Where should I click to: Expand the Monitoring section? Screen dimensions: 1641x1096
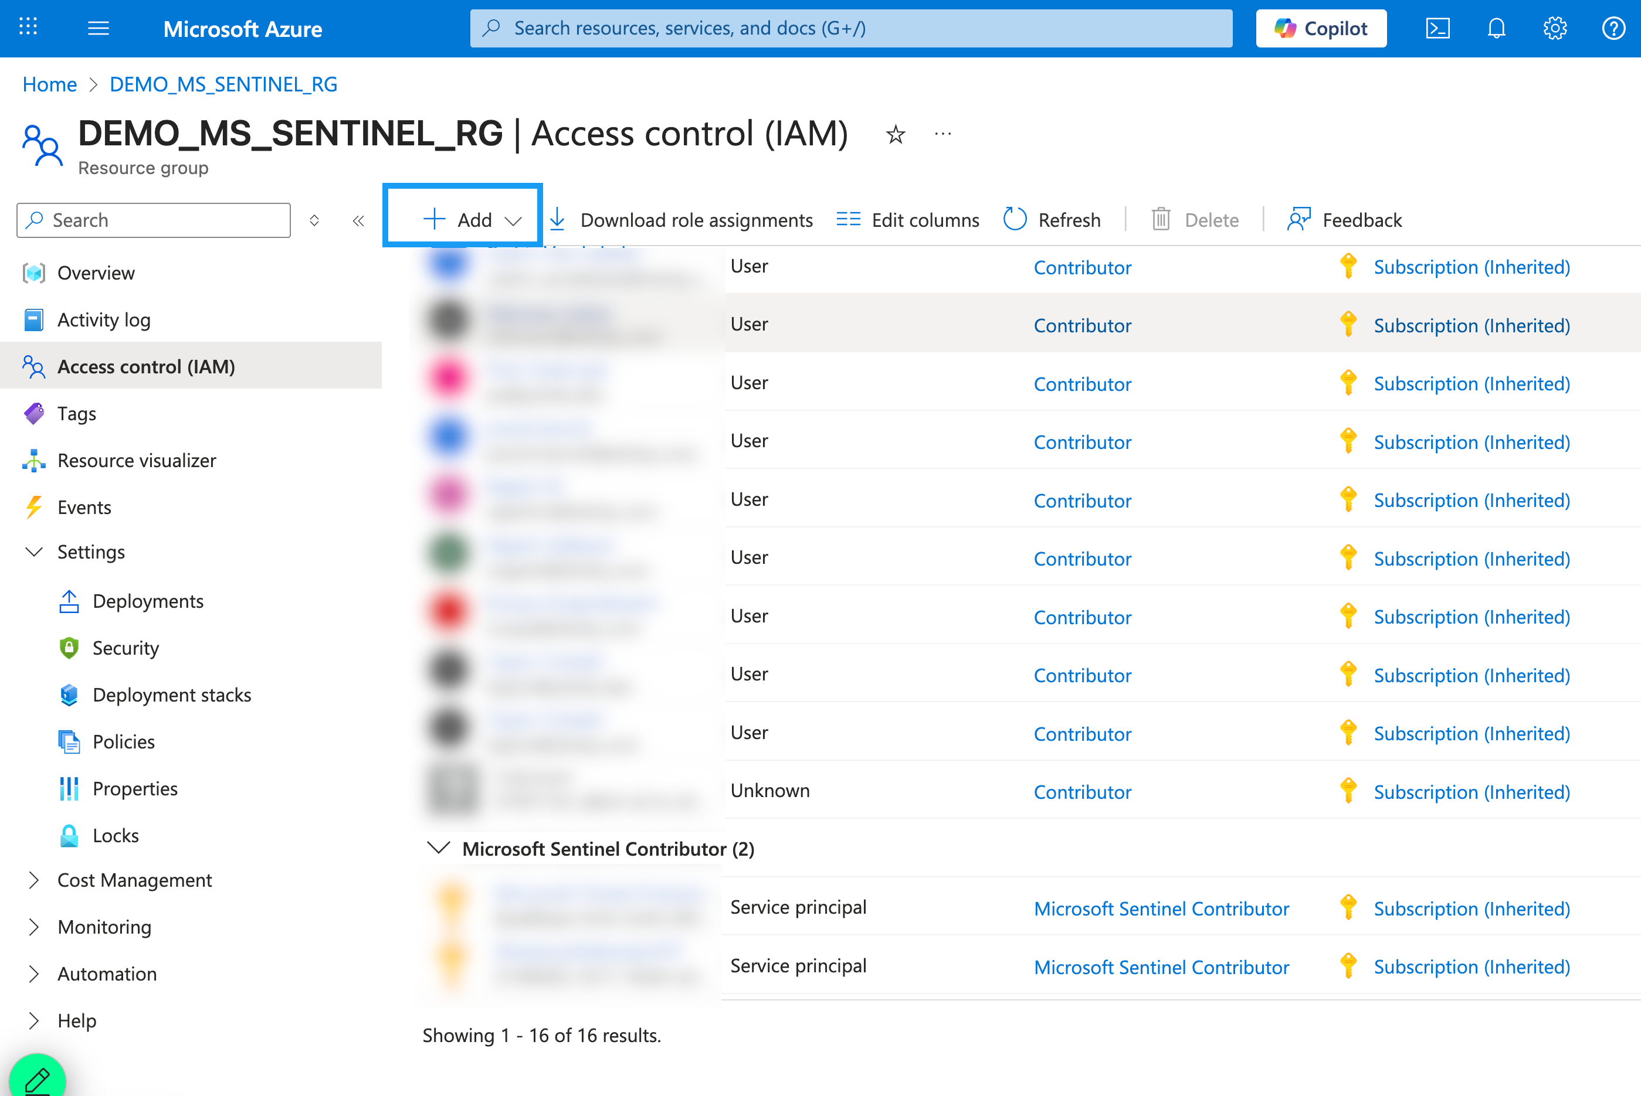[x=33, y=927]
